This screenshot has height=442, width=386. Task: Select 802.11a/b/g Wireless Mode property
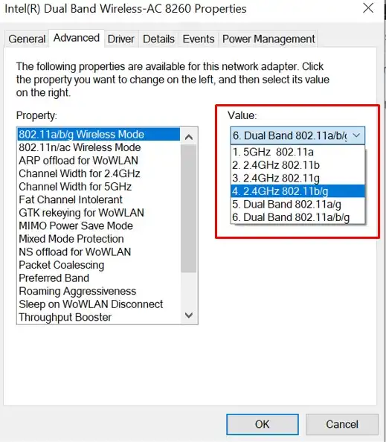point(99,134)
